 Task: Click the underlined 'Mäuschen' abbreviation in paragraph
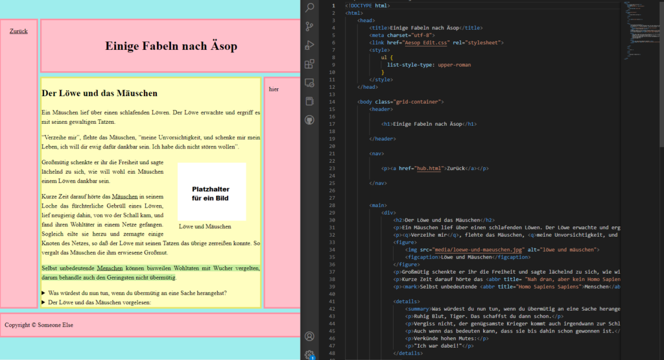click(x=124, y=196)
